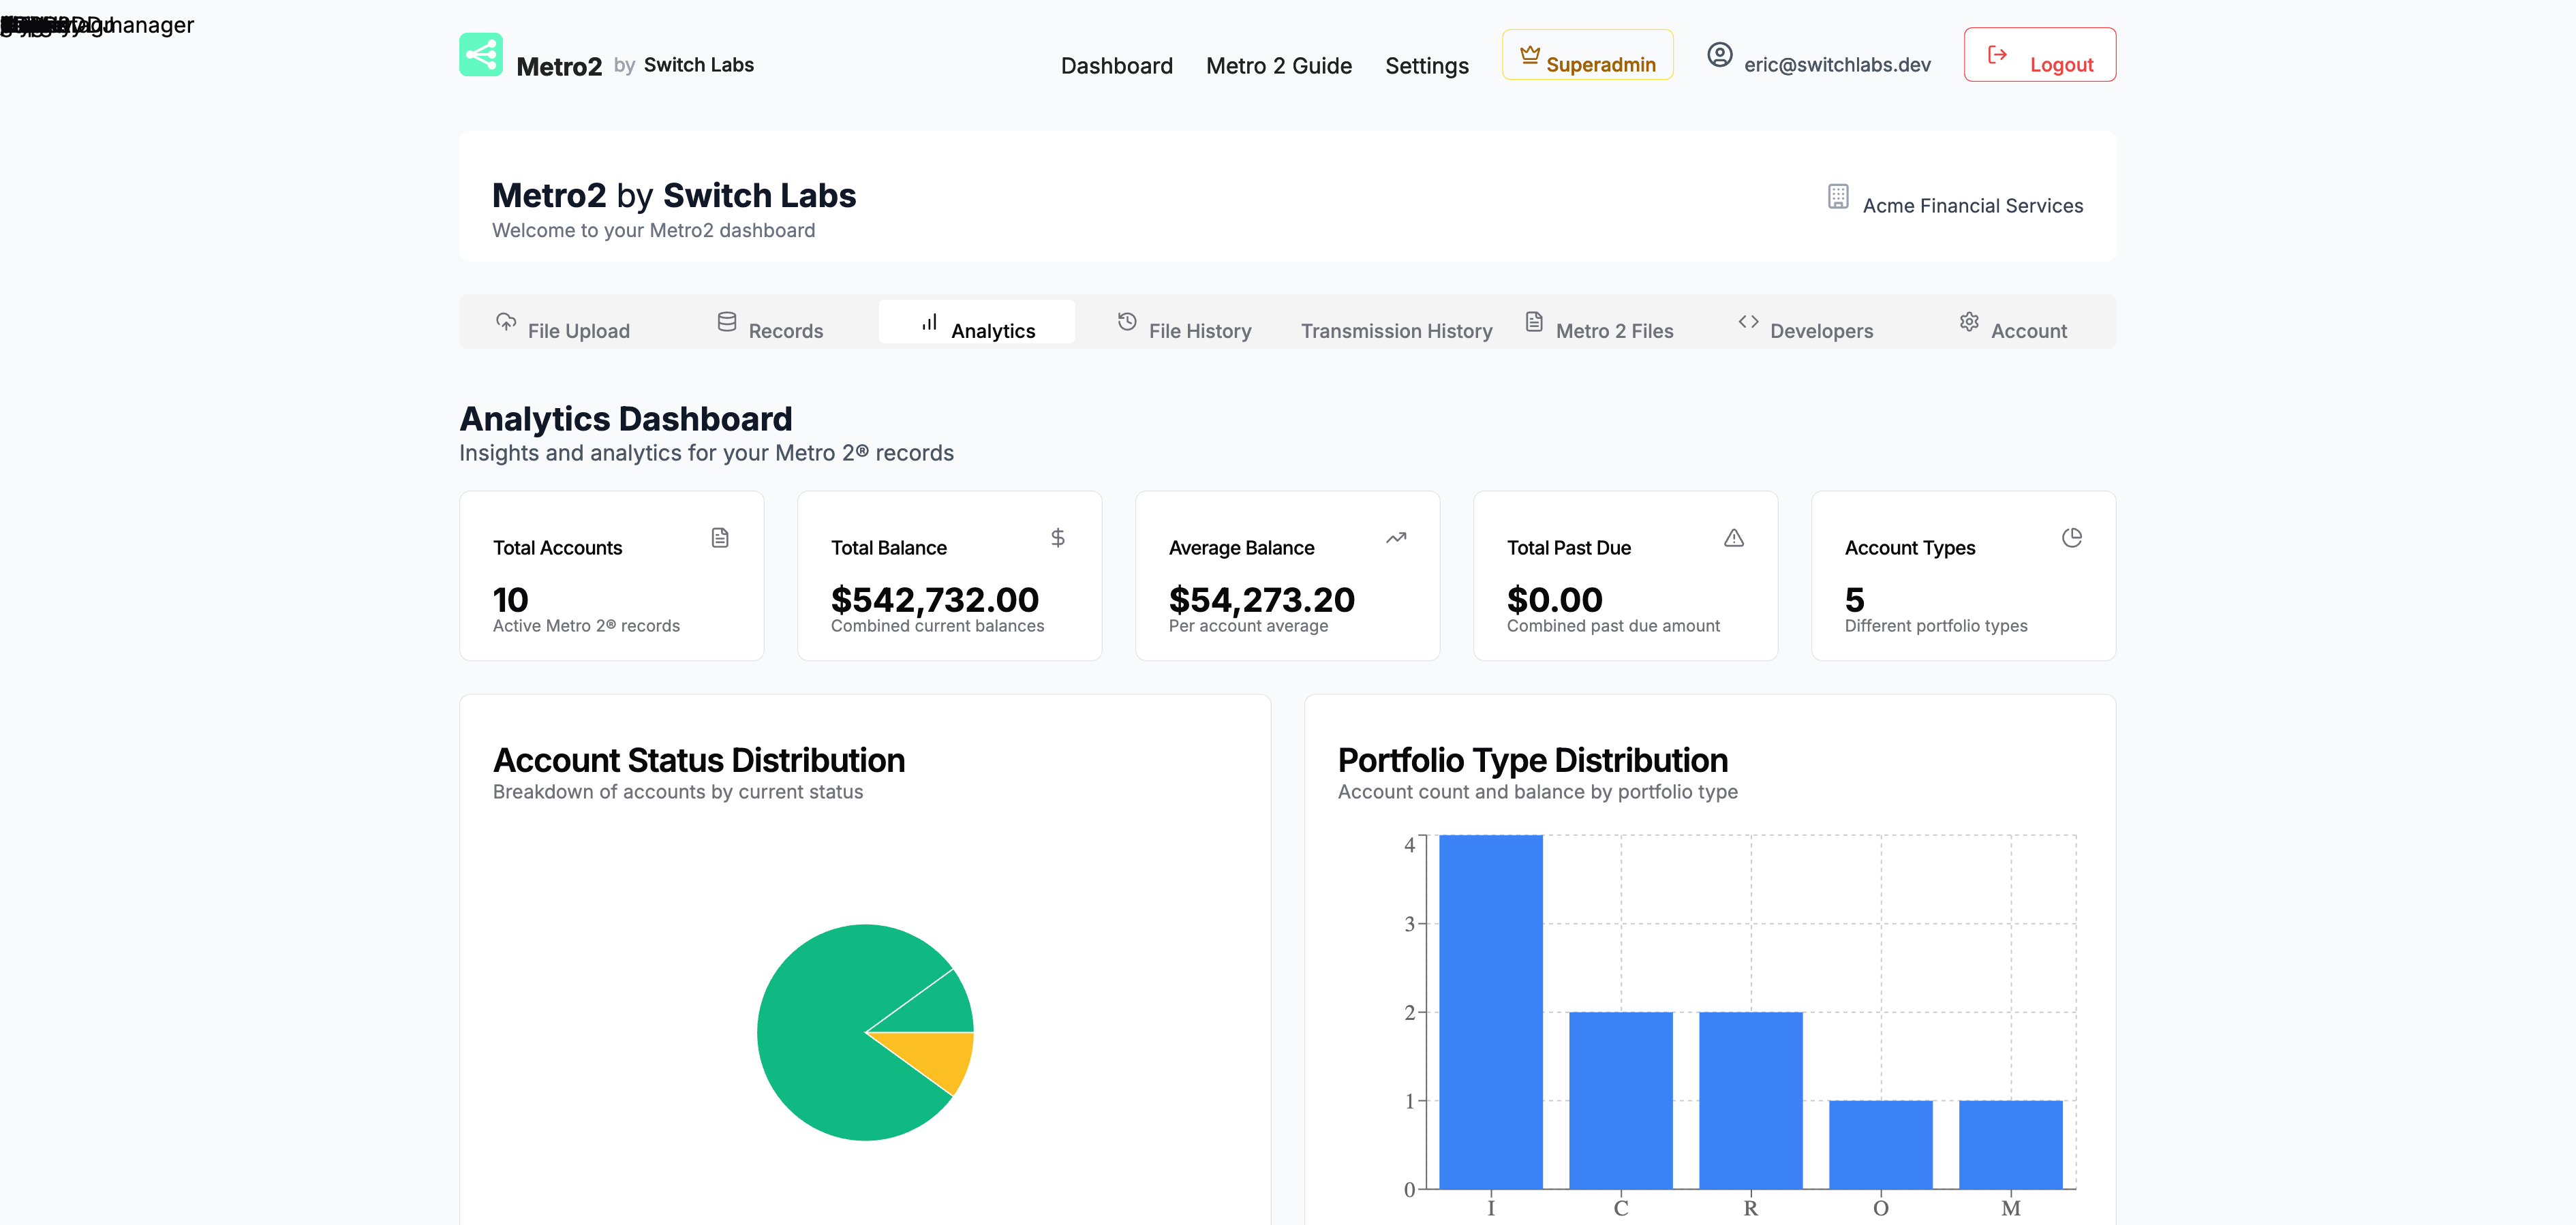This screenshot has width=2576, height=1225.
Task: Click the user profile avatar icon
Action: click(1719, 55)
